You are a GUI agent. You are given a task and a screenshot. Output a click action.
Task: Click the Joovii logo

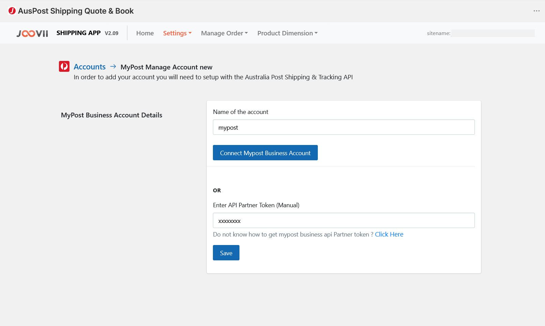tap(32, 33)
